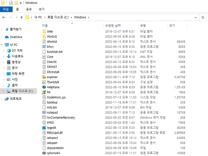
Task: Select Core XML document icon
Action: click(44, 57)
